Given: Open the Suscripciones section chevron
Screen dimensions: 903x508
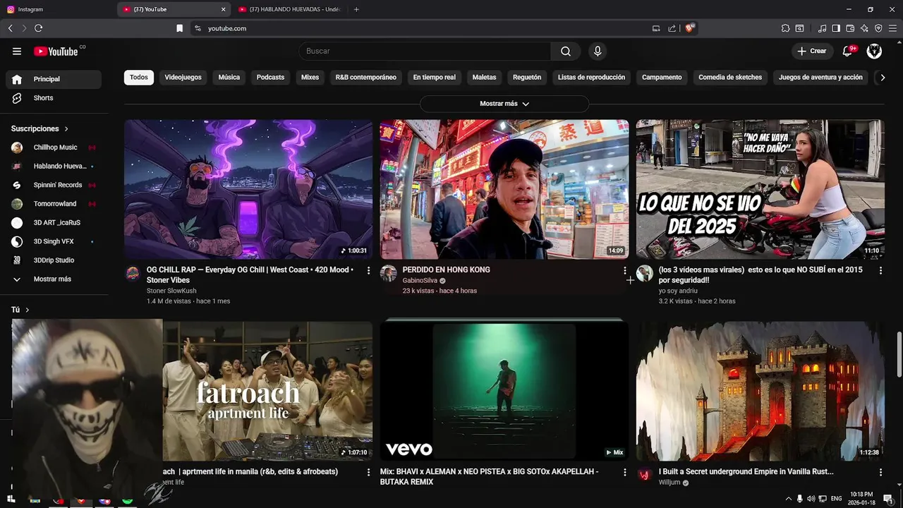Looking at the screenshot, I should click(66, 129).
